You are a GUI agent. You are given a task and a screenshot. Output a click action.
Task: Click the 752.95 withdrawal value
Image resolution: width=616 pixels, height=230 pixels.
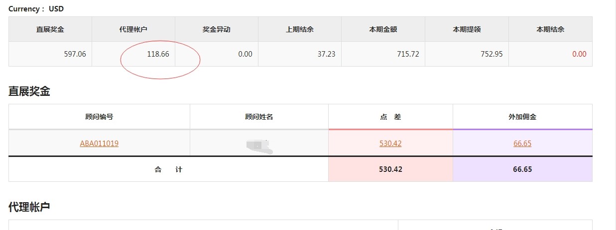(492, 54)
